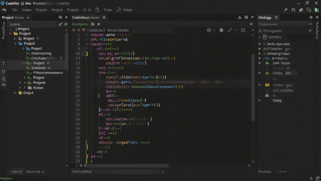This screenshot has width=321, height=181.
Task: Expand the first node under DOMD33
Action: click(x=260, y=44)
